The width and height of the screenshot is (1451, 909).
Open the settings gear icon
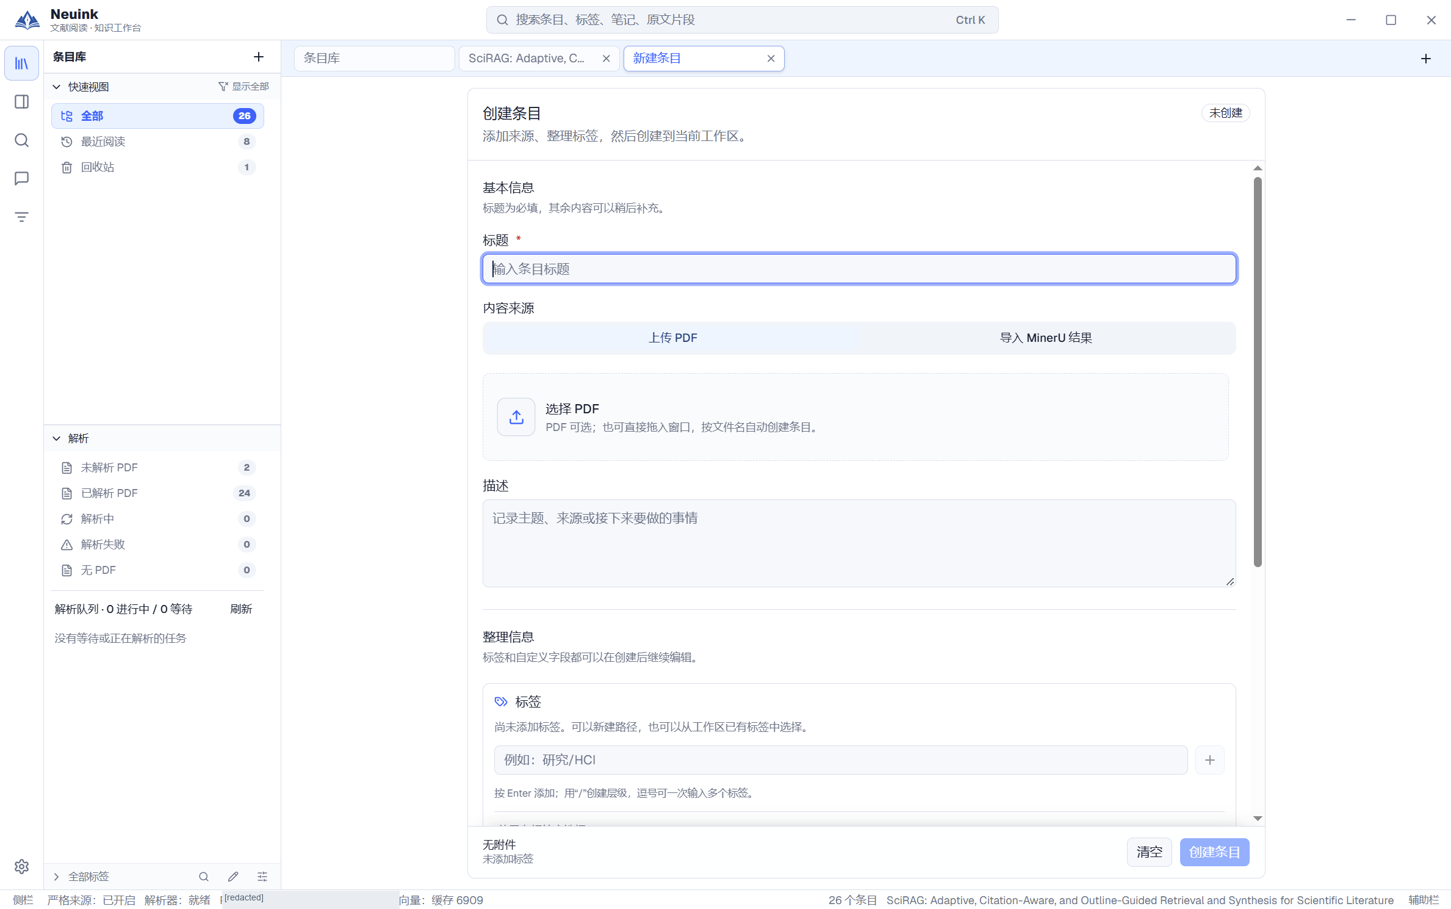click(x=21, y=866)
